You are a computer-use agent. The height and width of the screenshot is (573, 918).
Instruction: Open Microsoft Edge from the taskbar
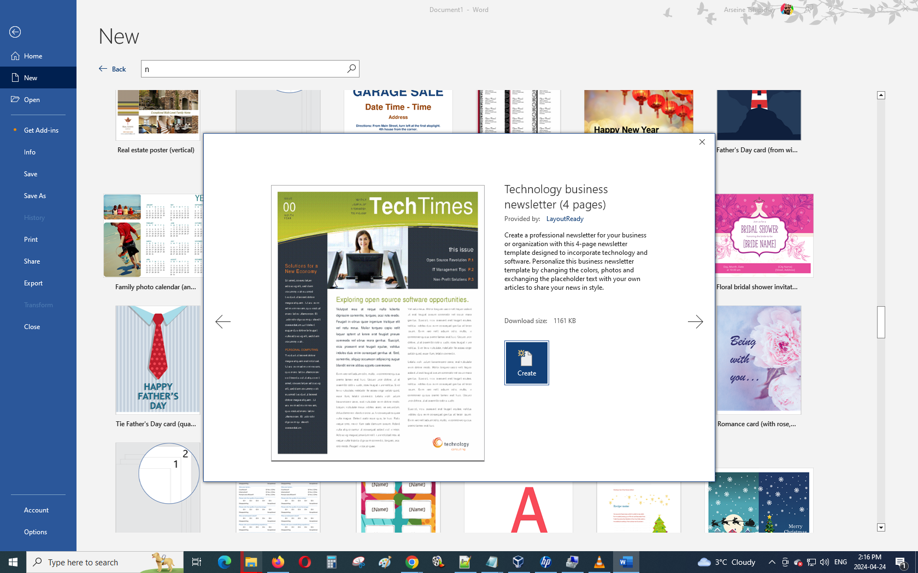click(224, 562)
